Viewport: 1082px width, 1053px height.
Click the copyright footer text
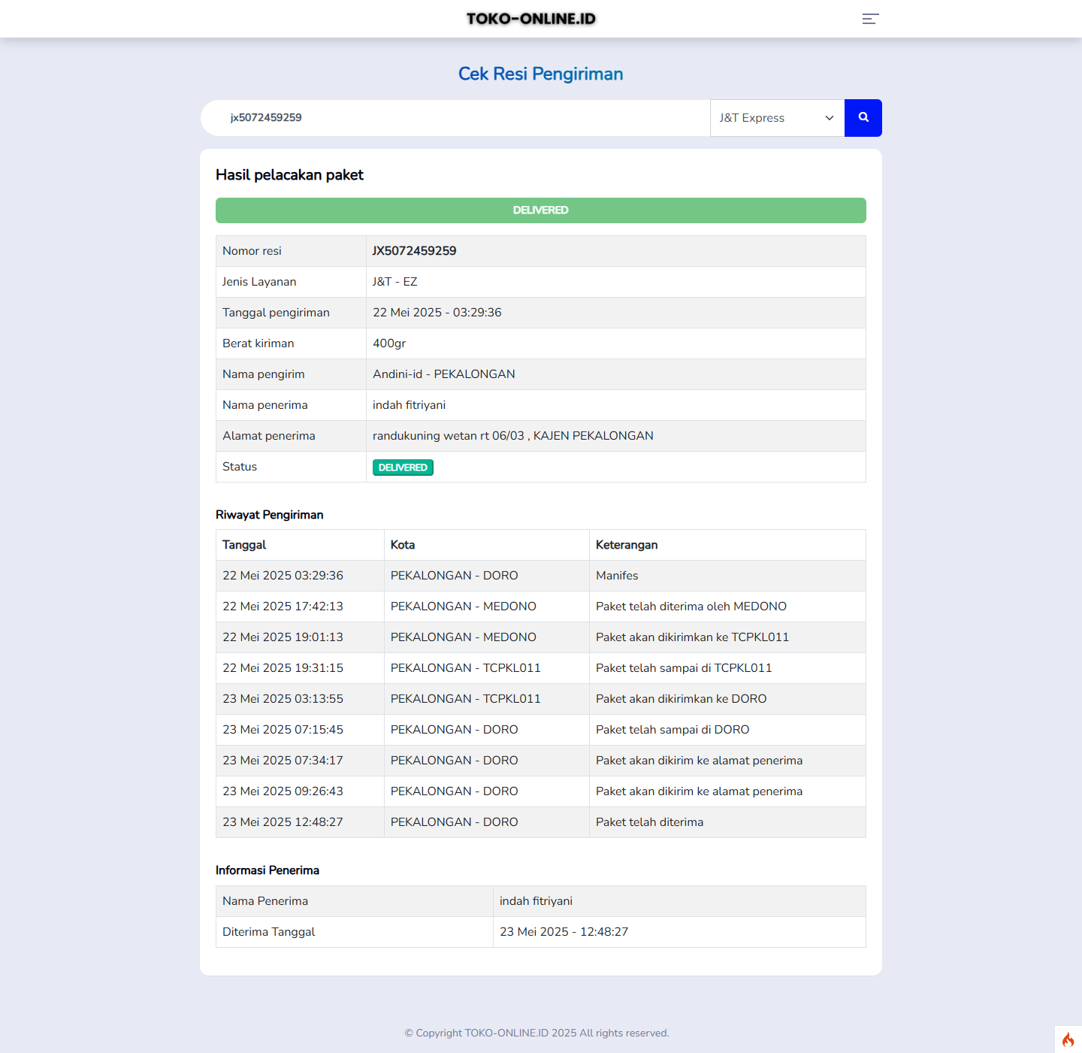[537, 1033]
